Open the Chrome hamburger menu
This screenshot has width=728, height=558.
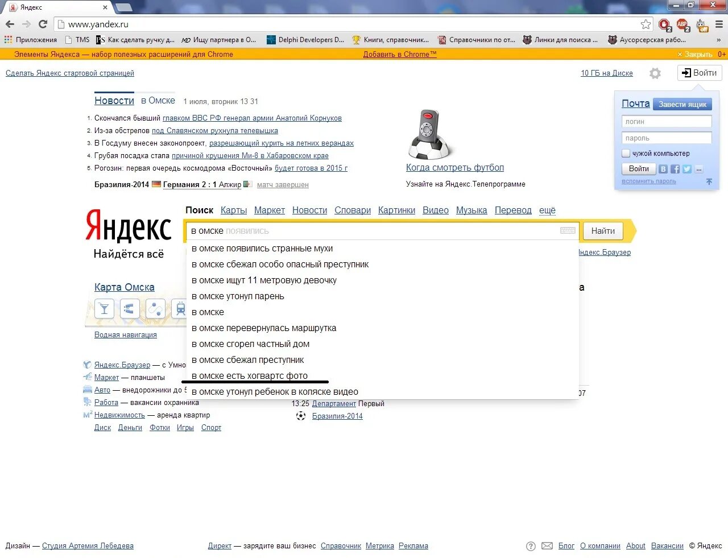click(x=719, y=24)
